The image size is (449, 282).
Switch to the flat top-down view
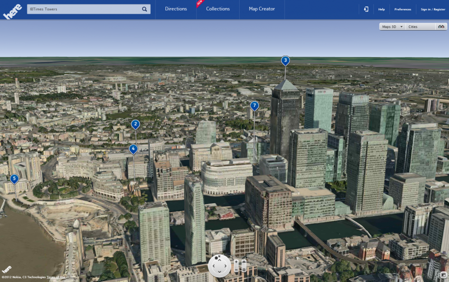point(244,270)
